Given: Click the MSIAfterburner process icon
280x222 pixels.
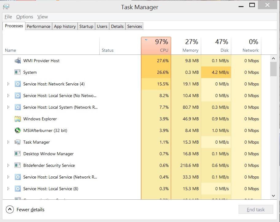Looking at the screenshot, I should pos(17,130).
